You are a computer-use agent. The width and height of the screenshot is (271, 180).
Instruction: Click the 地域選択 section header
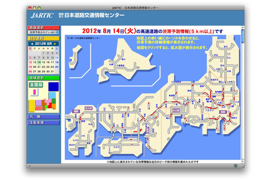(44, 78)
